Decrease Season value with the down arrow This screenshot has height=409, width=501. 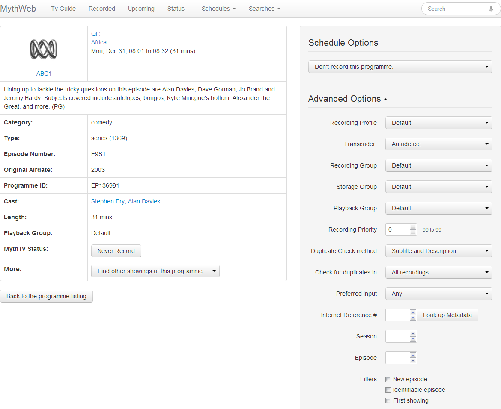pos(413,339)
